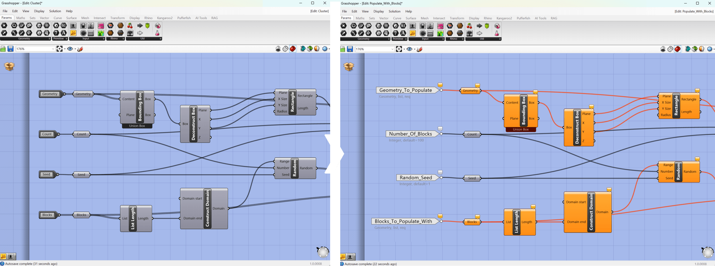This screenshot has height=266, width=715.
Task: Open the zoom-extents dropdown arrow in the Populate_With_Blocks window
Action: point(404,49)
